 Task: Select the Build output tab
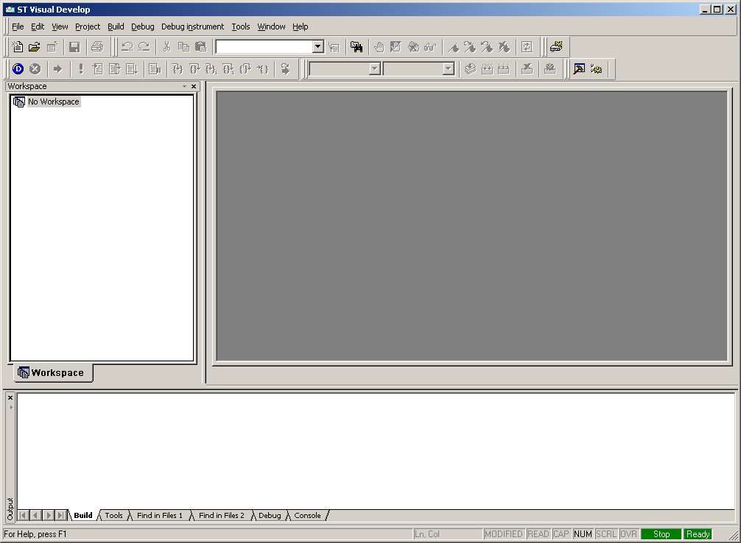tap(83, 515)
